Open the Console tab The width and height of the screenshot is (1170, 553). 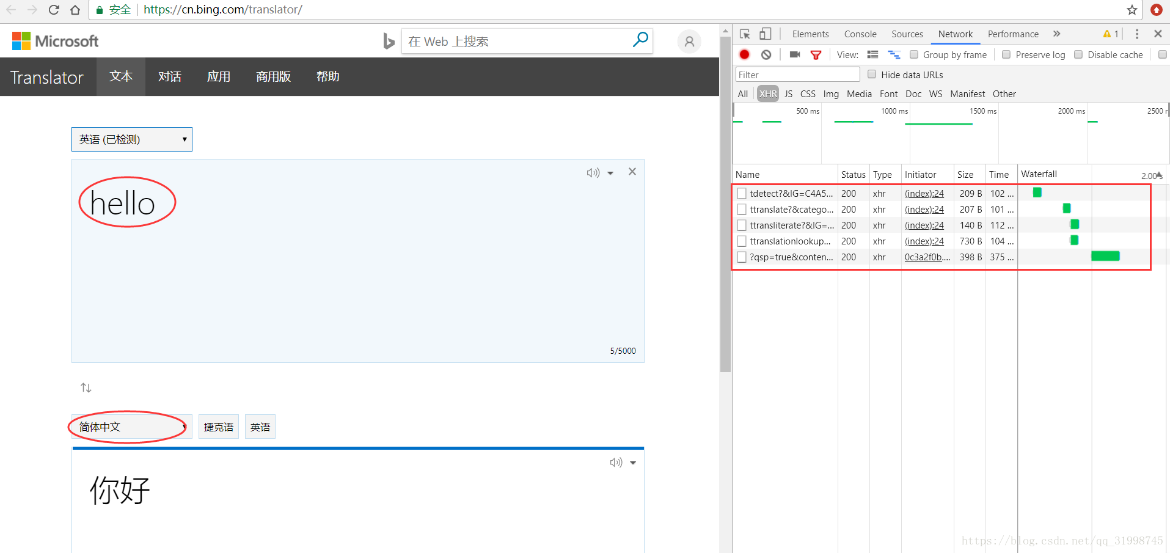pos(860,34)
